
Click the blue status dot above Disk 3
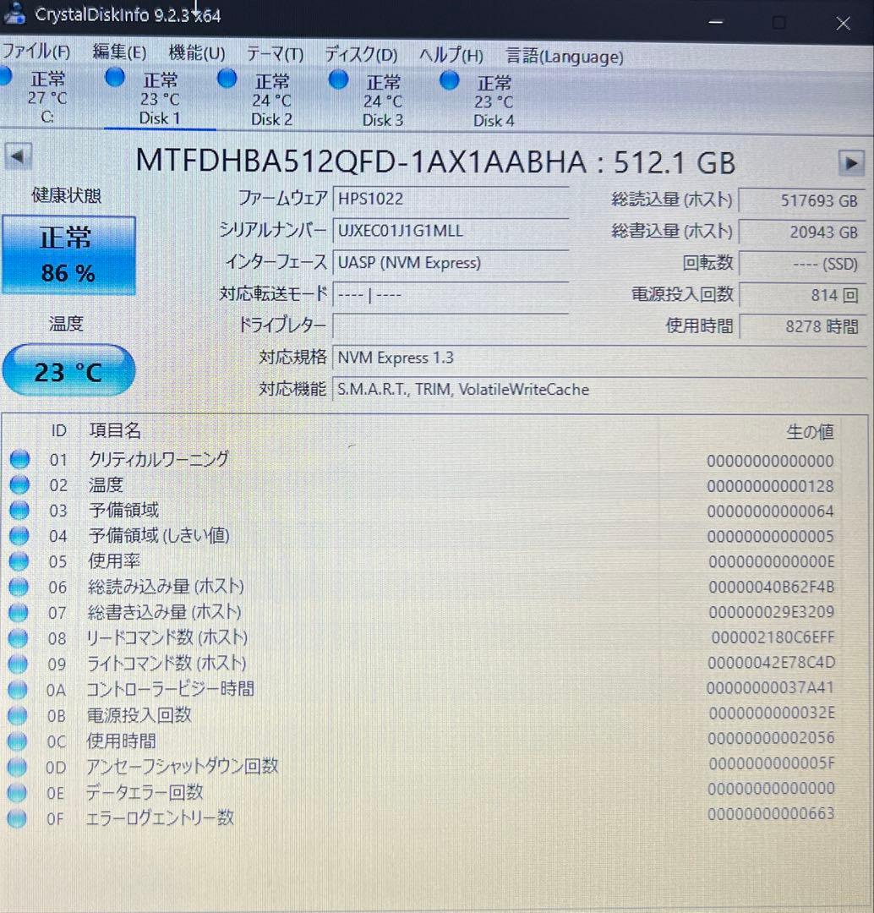pos(338,79)
